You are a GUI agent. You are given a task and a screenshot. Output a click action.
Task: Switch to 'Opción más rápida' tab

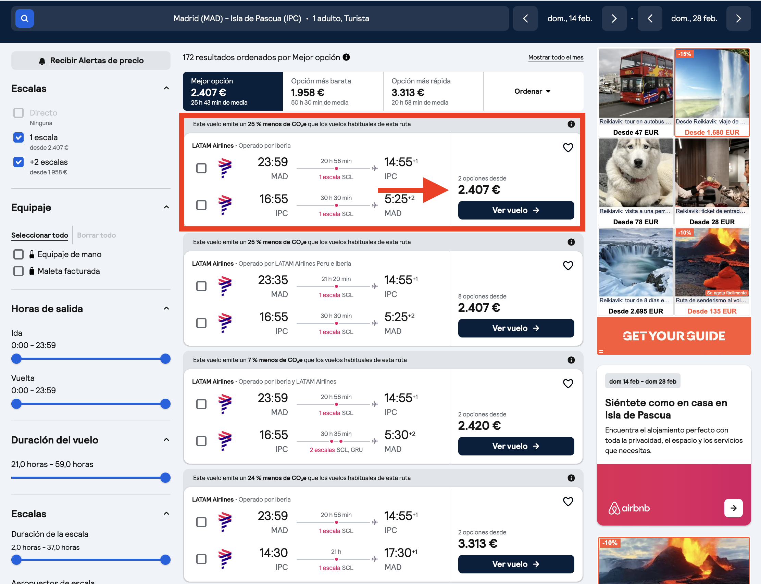433,91
